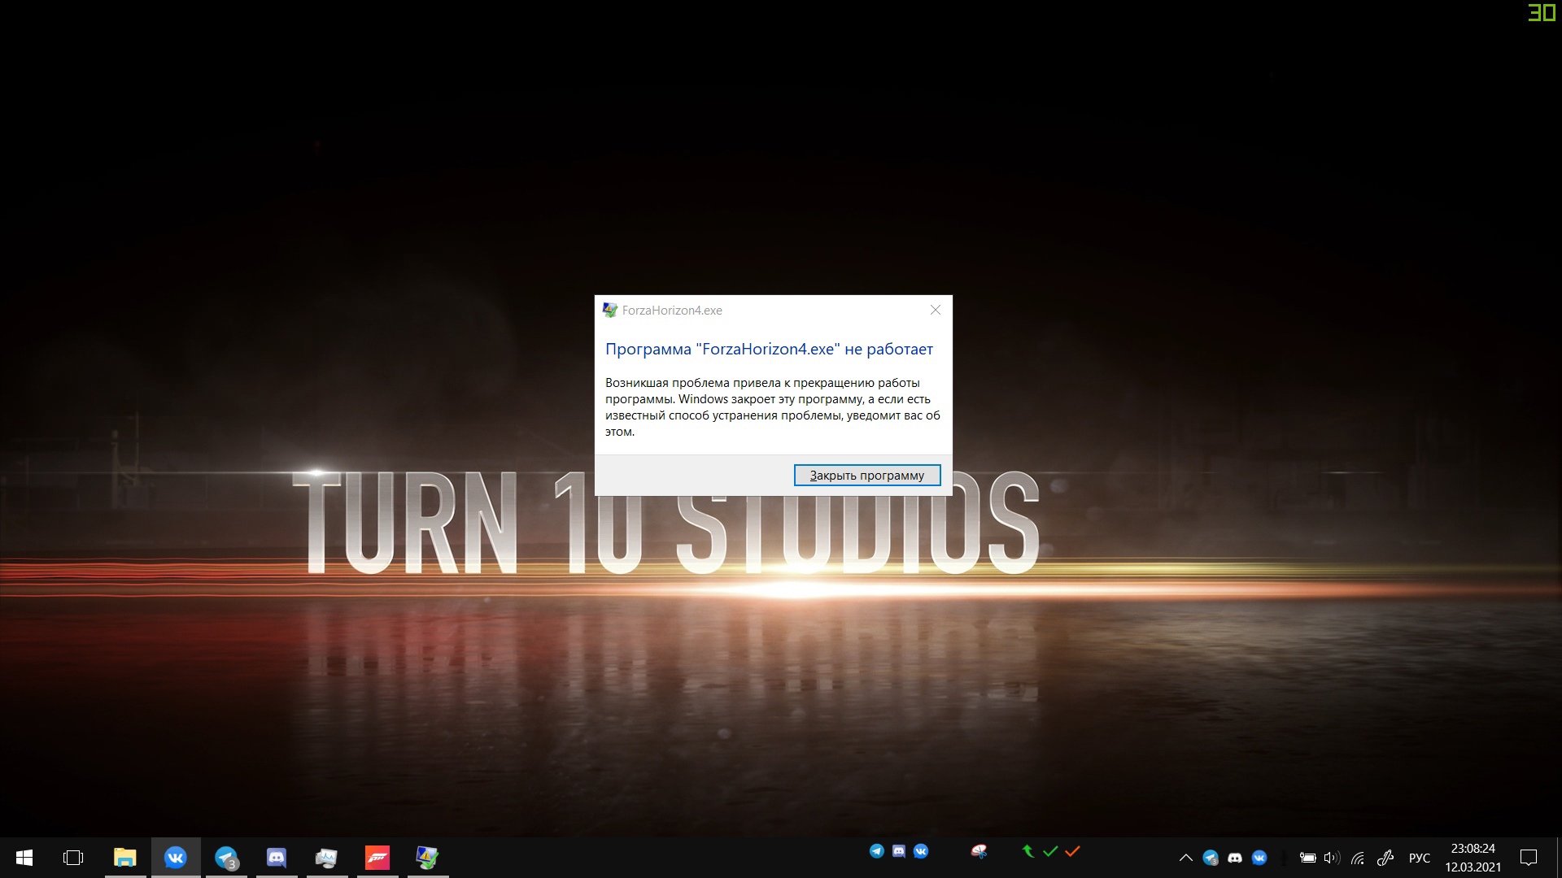The width and height of the screenshot is (1562, 878).
Task: Open the volume control tray icon
Action: (1332, 858)
